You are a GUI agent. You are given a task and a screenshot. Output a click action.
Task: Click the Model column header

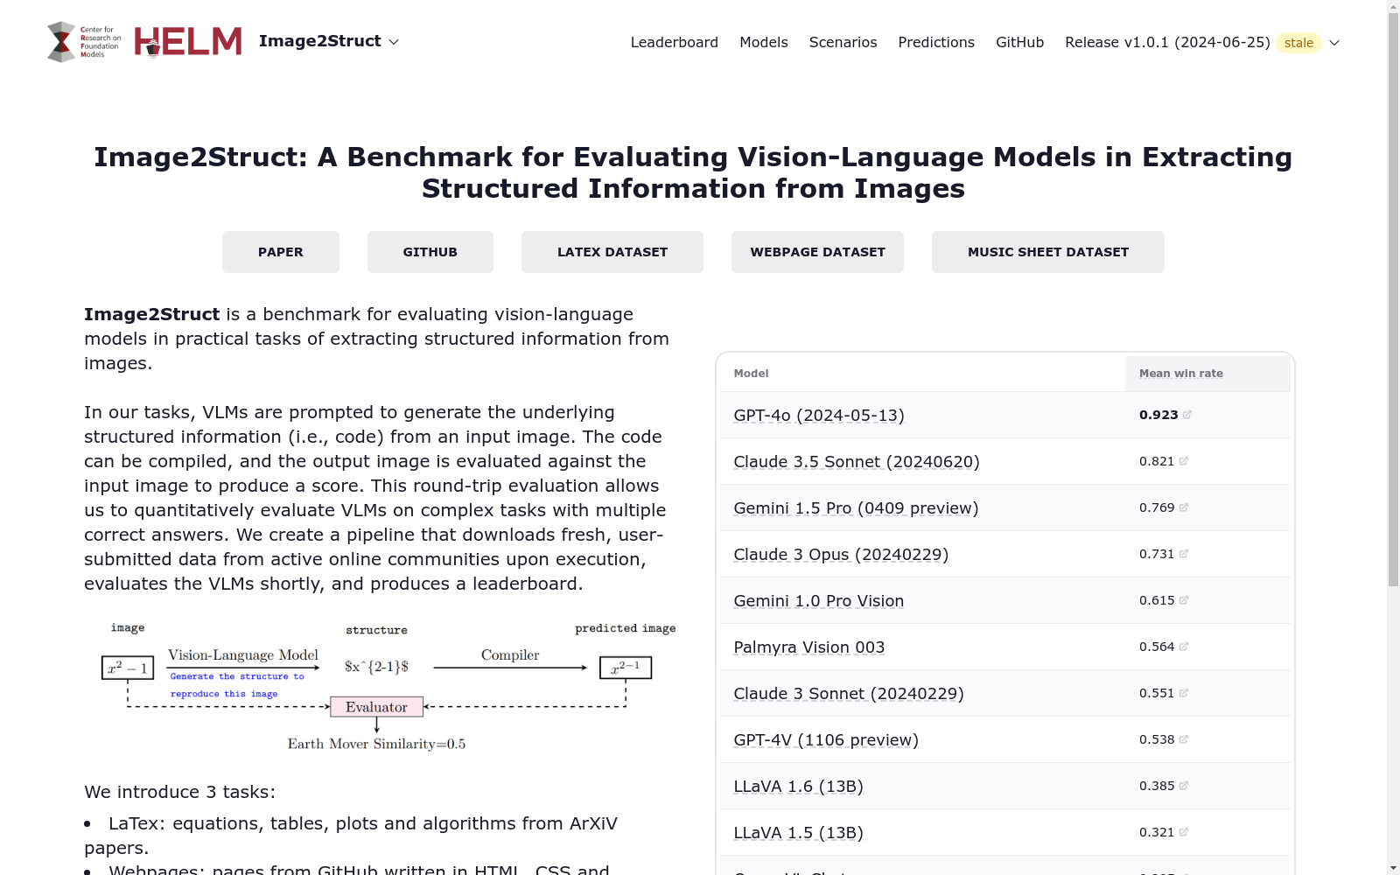click(x=922, y=374)
